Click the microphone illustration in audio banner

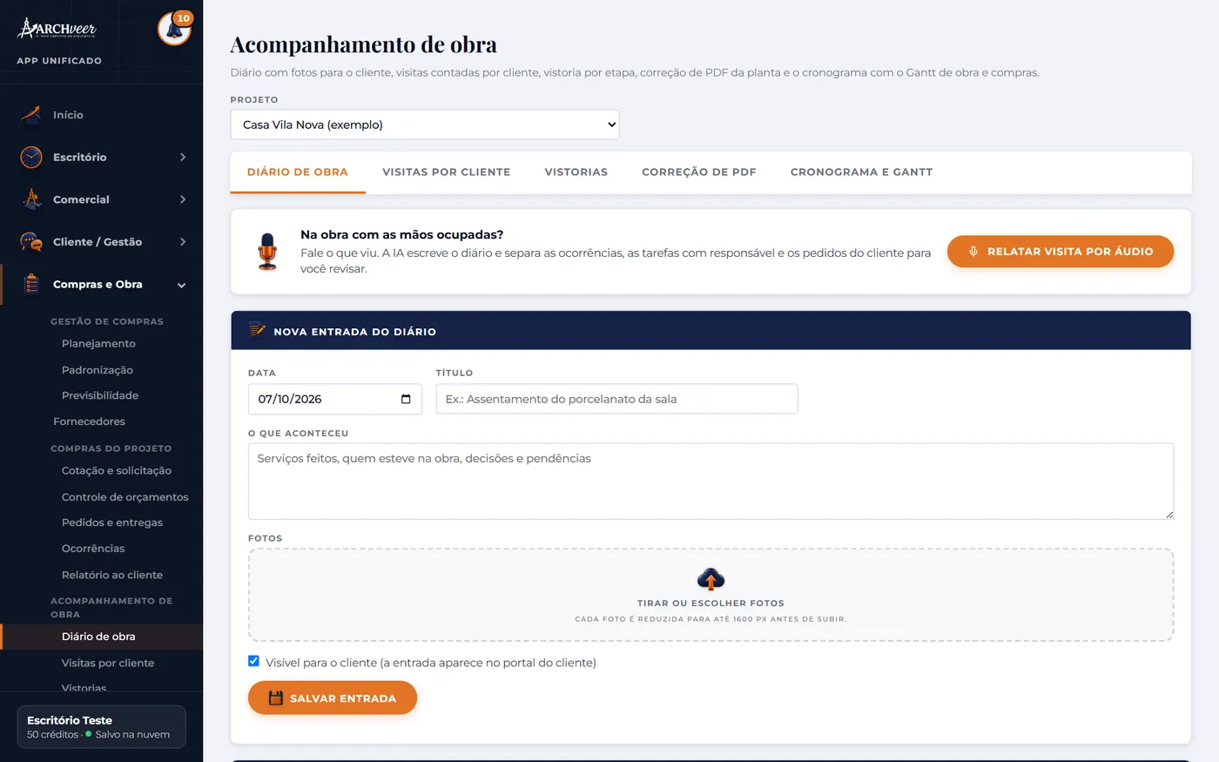pos(267,252)
